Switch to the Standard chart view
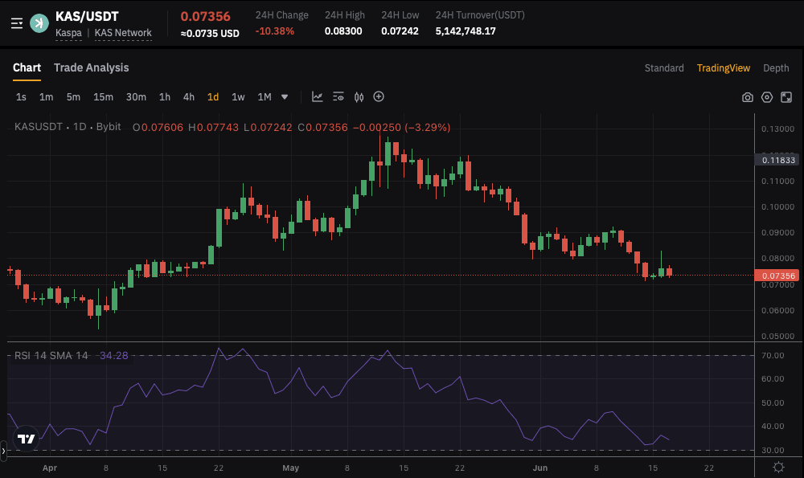This screenshot has height=478, width=804. 664,68
